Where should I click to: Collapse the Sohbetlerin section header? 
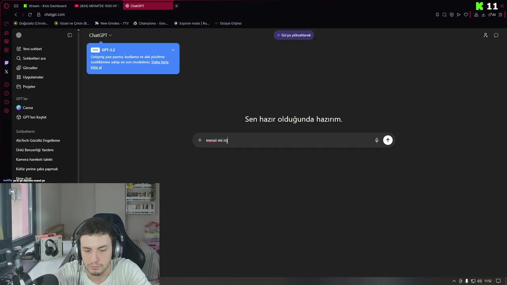tap(25, 131)
